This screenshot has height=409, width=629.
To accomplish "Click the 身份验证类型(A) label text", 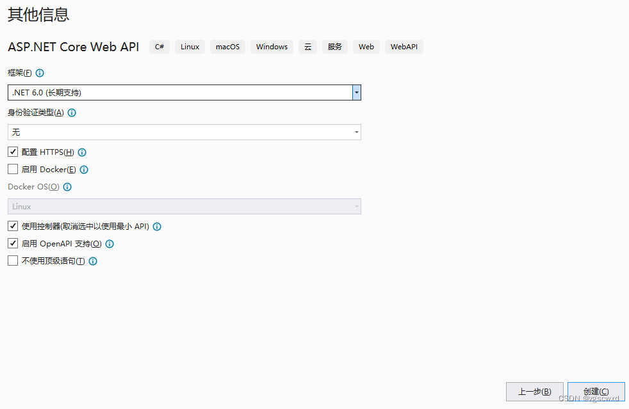I will [x=36, y=113].
